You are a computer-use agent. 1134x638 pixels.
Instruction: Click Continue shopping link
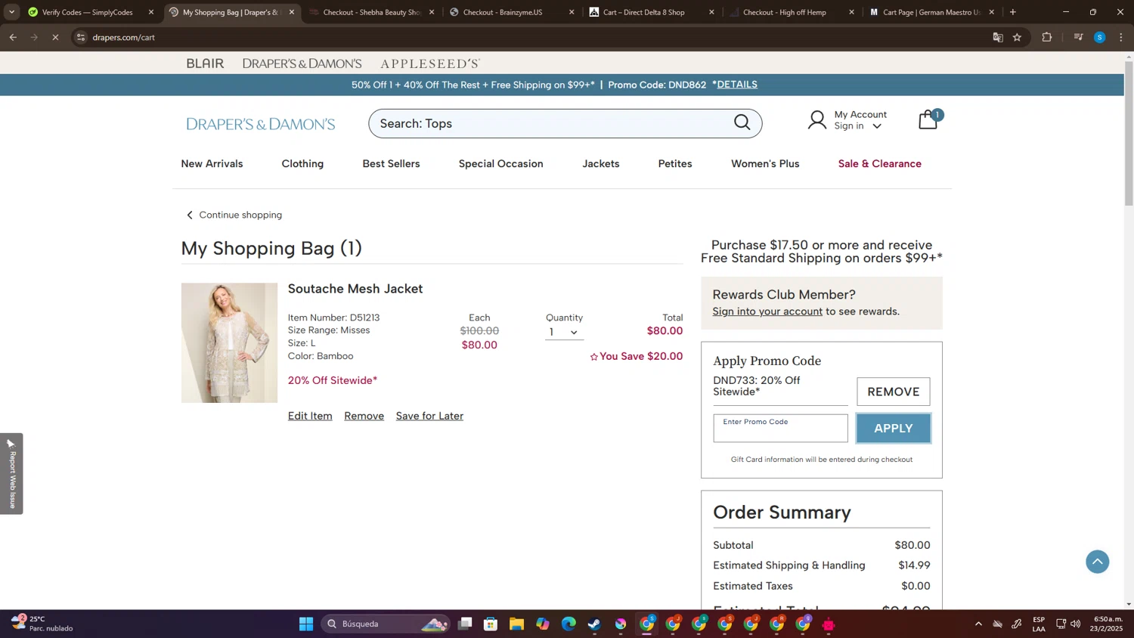pyautogui.click(x=234, y=215)
